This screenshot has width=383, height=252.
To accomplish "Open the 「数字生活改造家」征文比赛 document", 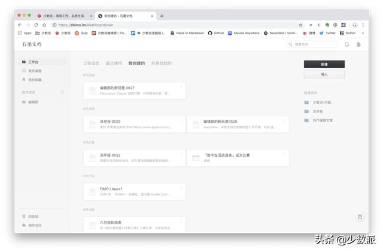I will [238, 158].
